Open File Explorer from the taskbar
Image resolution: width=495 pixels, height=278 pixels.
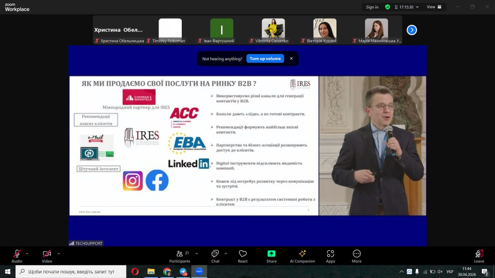151,271
